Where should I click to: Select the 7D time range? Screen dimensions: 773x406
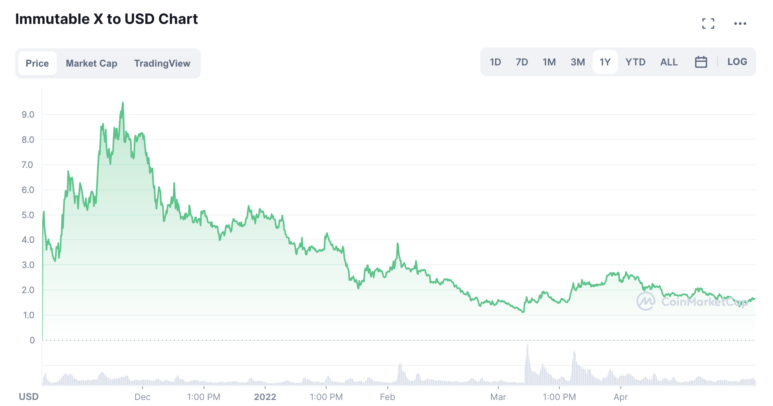click(x=521, y=62)
